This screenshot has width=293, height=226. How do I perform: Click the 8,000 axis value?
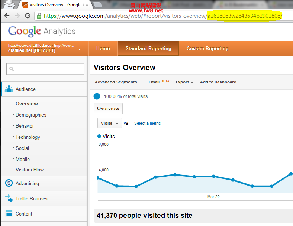point(103,144)
